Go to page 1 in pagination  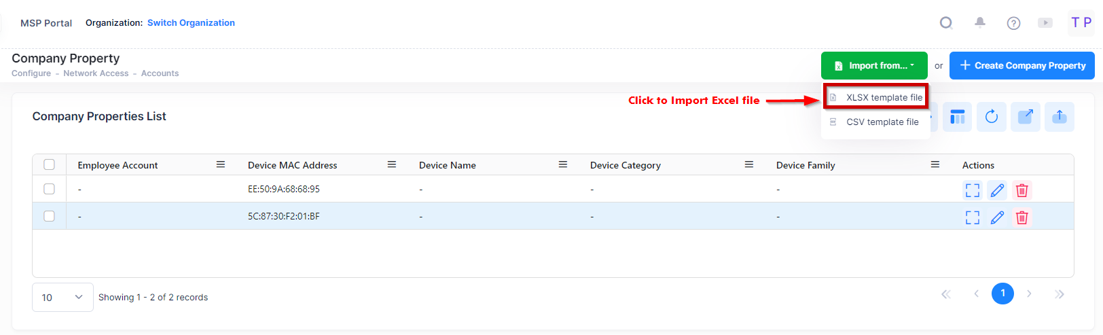[x=1002, y=294]
